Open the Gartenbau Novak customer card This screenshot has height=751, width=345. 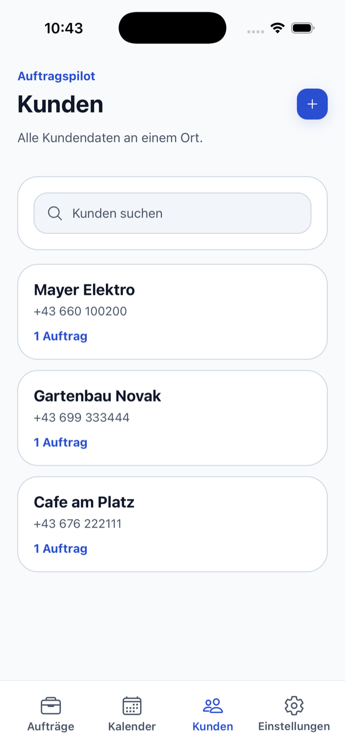tap(172, 418)
